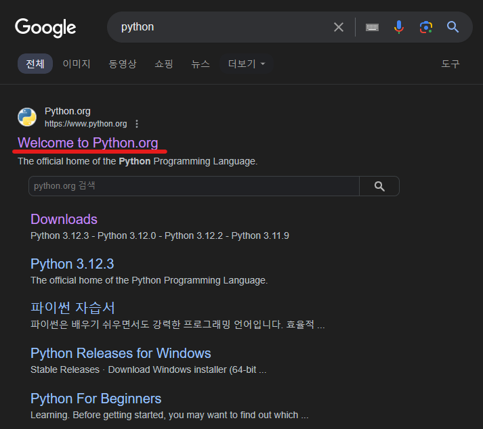Open the Downloads sitelink
The width and height of the screenshot is (483, 429).
(x=64, y=219)
